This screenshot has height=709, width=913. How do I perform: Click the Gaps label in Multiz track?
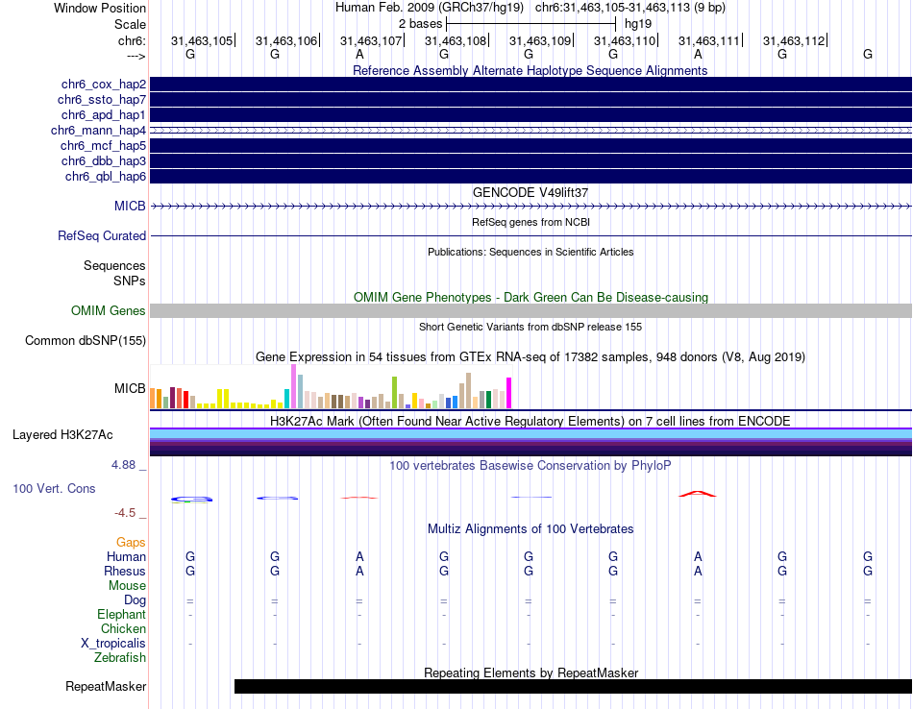(x=131, y=543)
